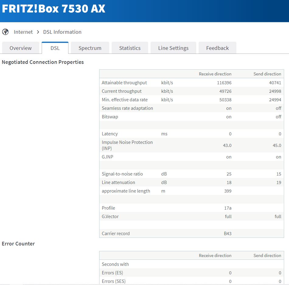This screenshot has height=285, width=289.
Task: Click the G.Vector row label
Action: pyautogui.click(x=110, y=217)
